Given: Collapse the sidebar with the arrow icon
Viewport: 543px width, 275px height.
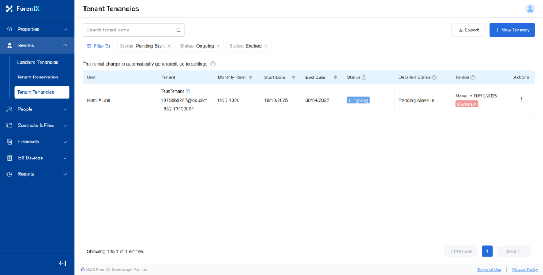Looking at the screenshot, I should coord(62,263).
